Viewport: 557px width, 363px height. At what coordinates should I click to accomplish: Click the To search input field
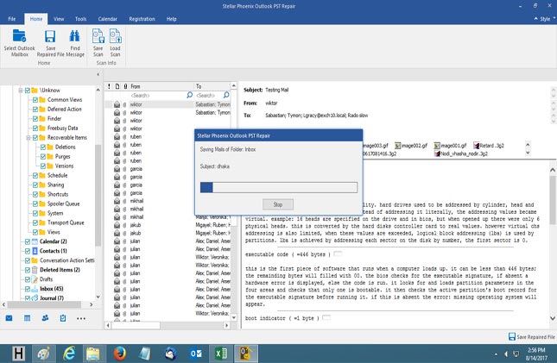click(x=208, y=96)
